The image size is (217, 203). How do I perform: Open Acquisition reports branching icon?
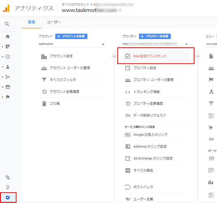click(8, 77)
